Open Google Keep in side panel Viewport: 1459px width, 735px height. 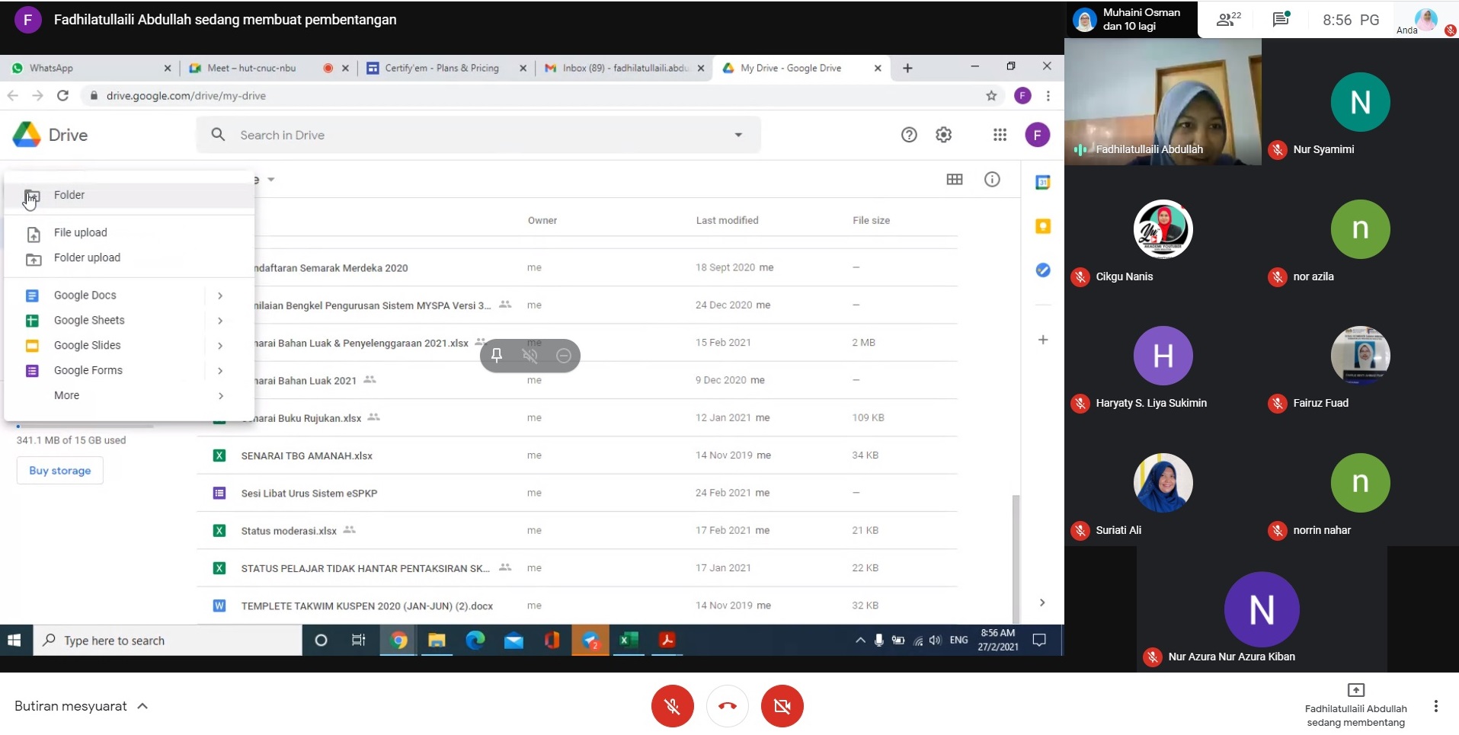tap(1042, 226)
